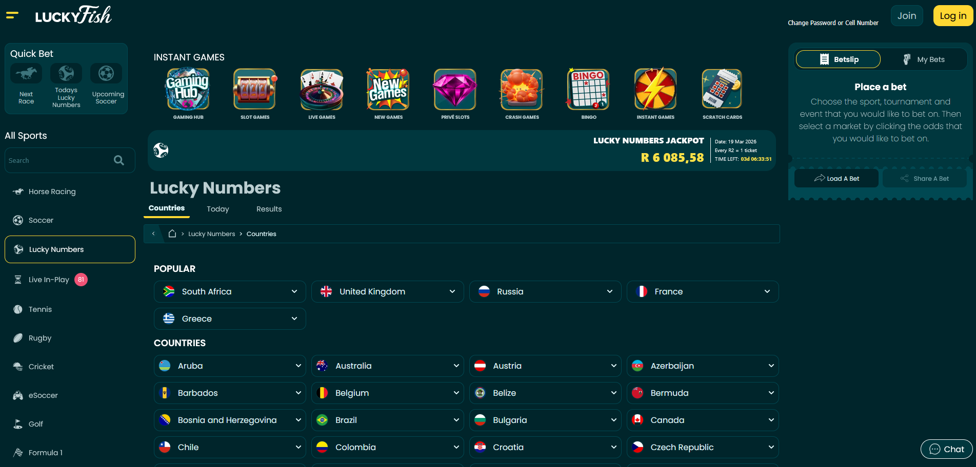This screenshot has width=976, height=467.
Task: Open the Crash Games icon
Action: click(522, 90)
